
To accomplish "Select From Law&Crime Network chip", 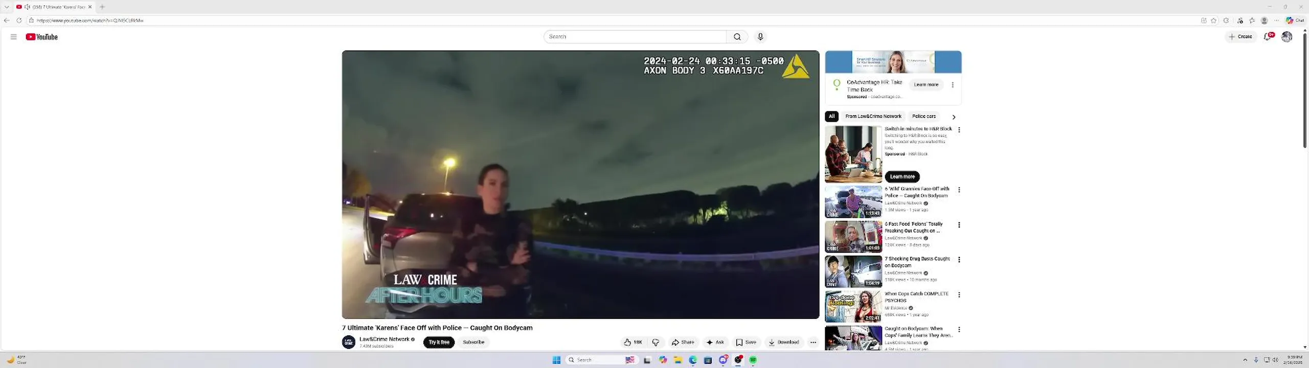I will tap(873, 116).
